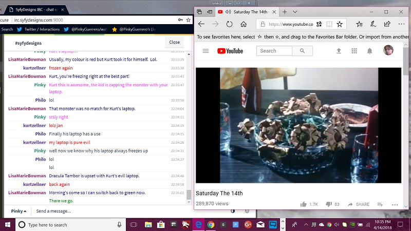Open the Pinky nickname menu in chat

pyautogui.click(x=18, y=211)
